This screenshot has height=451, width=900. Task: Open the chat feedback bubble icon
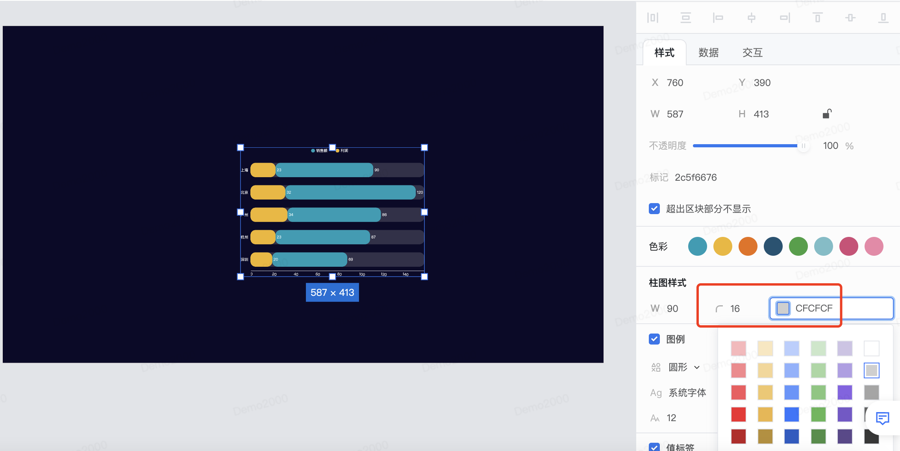883,418
